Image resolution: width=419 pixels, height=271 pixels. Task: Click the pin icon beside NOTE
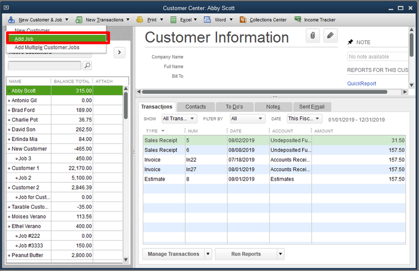pos(350,42)
